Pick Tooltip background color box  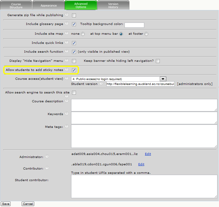click(134, 25)
